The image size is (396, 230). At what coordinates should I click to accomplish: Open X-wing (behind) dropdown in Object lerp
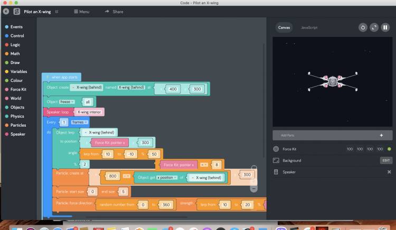pos(99,132)
